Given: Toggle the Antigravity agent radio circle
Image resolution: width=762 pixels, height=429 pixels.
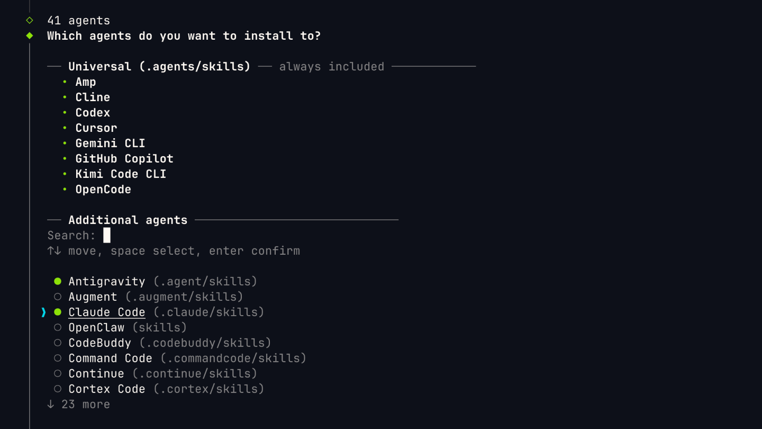Looking at the screenshot, I should [x=58, y=281].
